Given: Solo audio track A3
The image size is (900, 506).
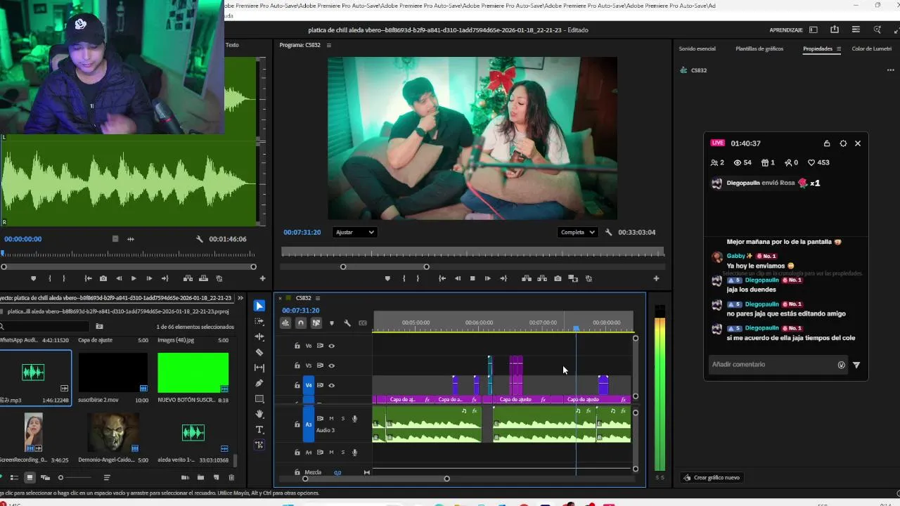Looking at the screenshot, I should pos(343,419).
